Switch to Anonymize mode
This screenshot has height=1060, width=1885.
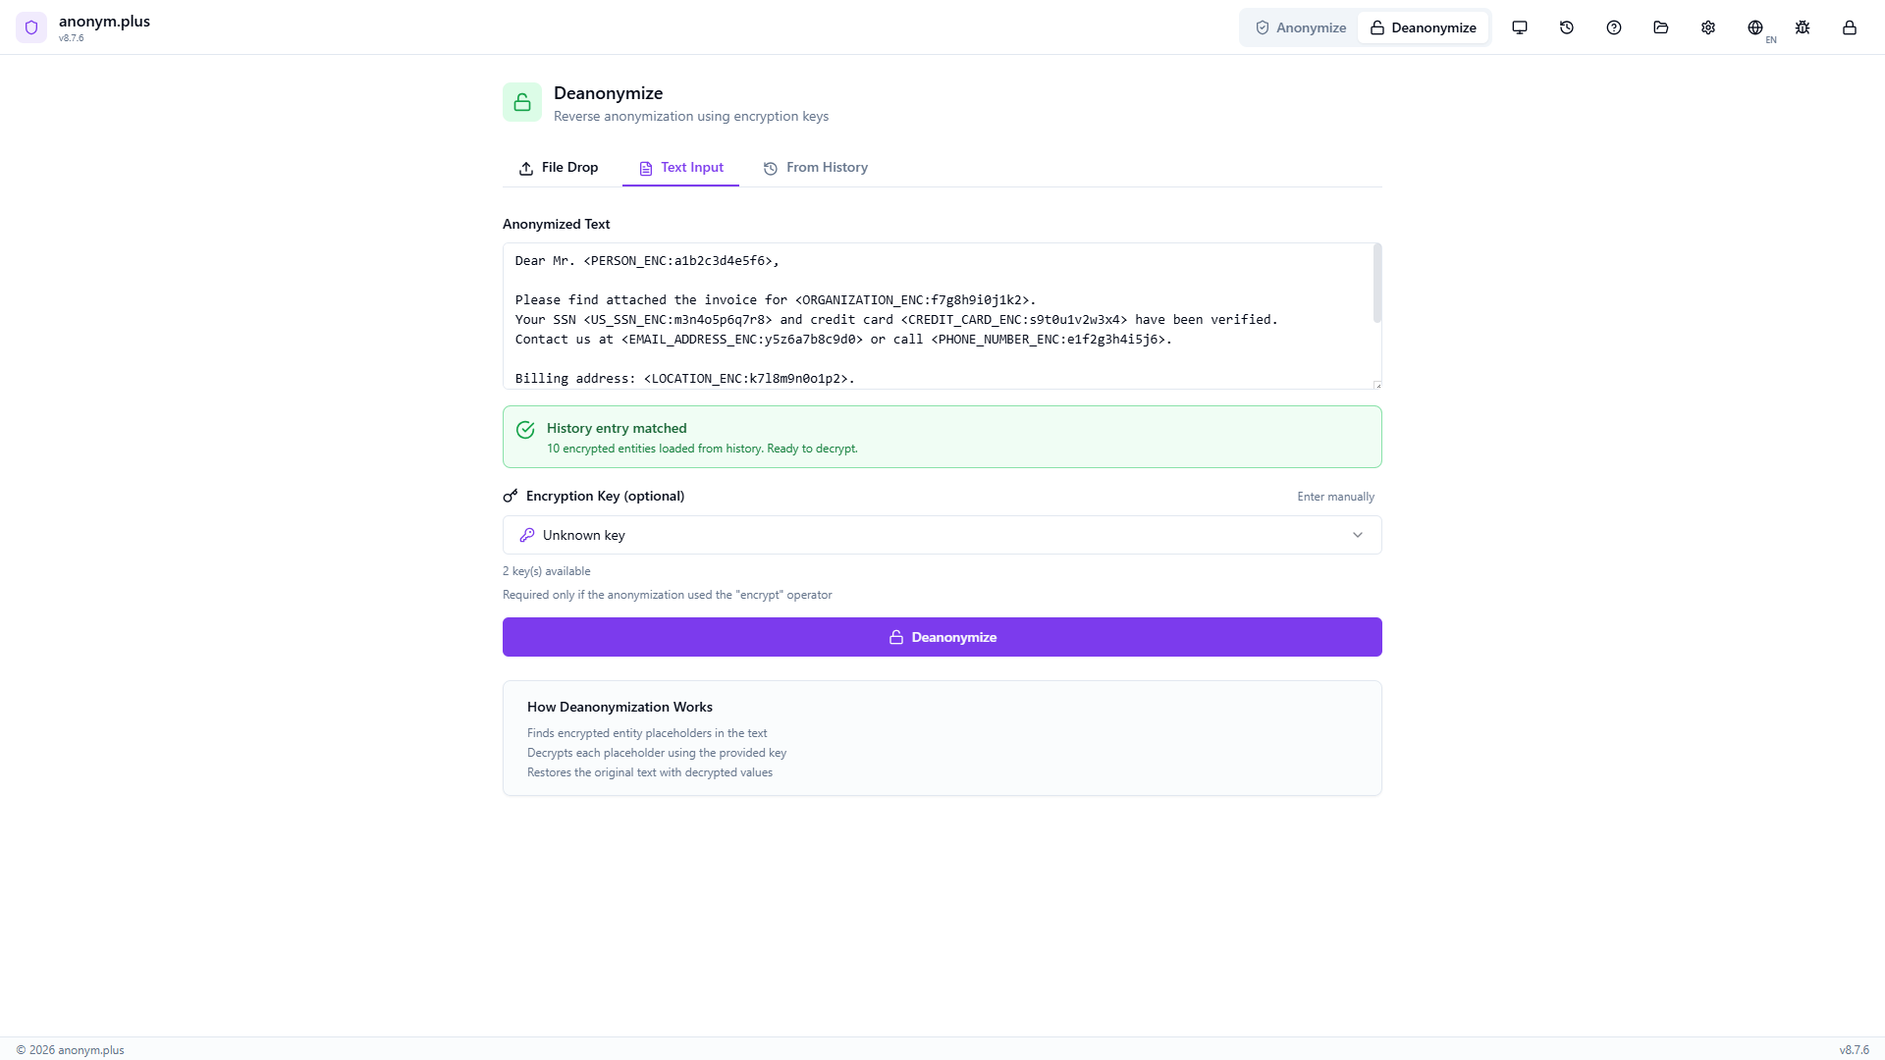(x=1300, y=27)
